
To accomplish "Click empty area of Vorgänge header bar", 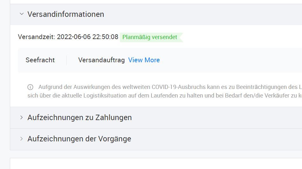I will coord(216,139).
